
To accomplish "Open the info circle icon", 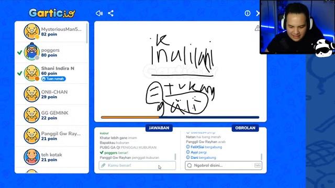I will coord(248,13).
